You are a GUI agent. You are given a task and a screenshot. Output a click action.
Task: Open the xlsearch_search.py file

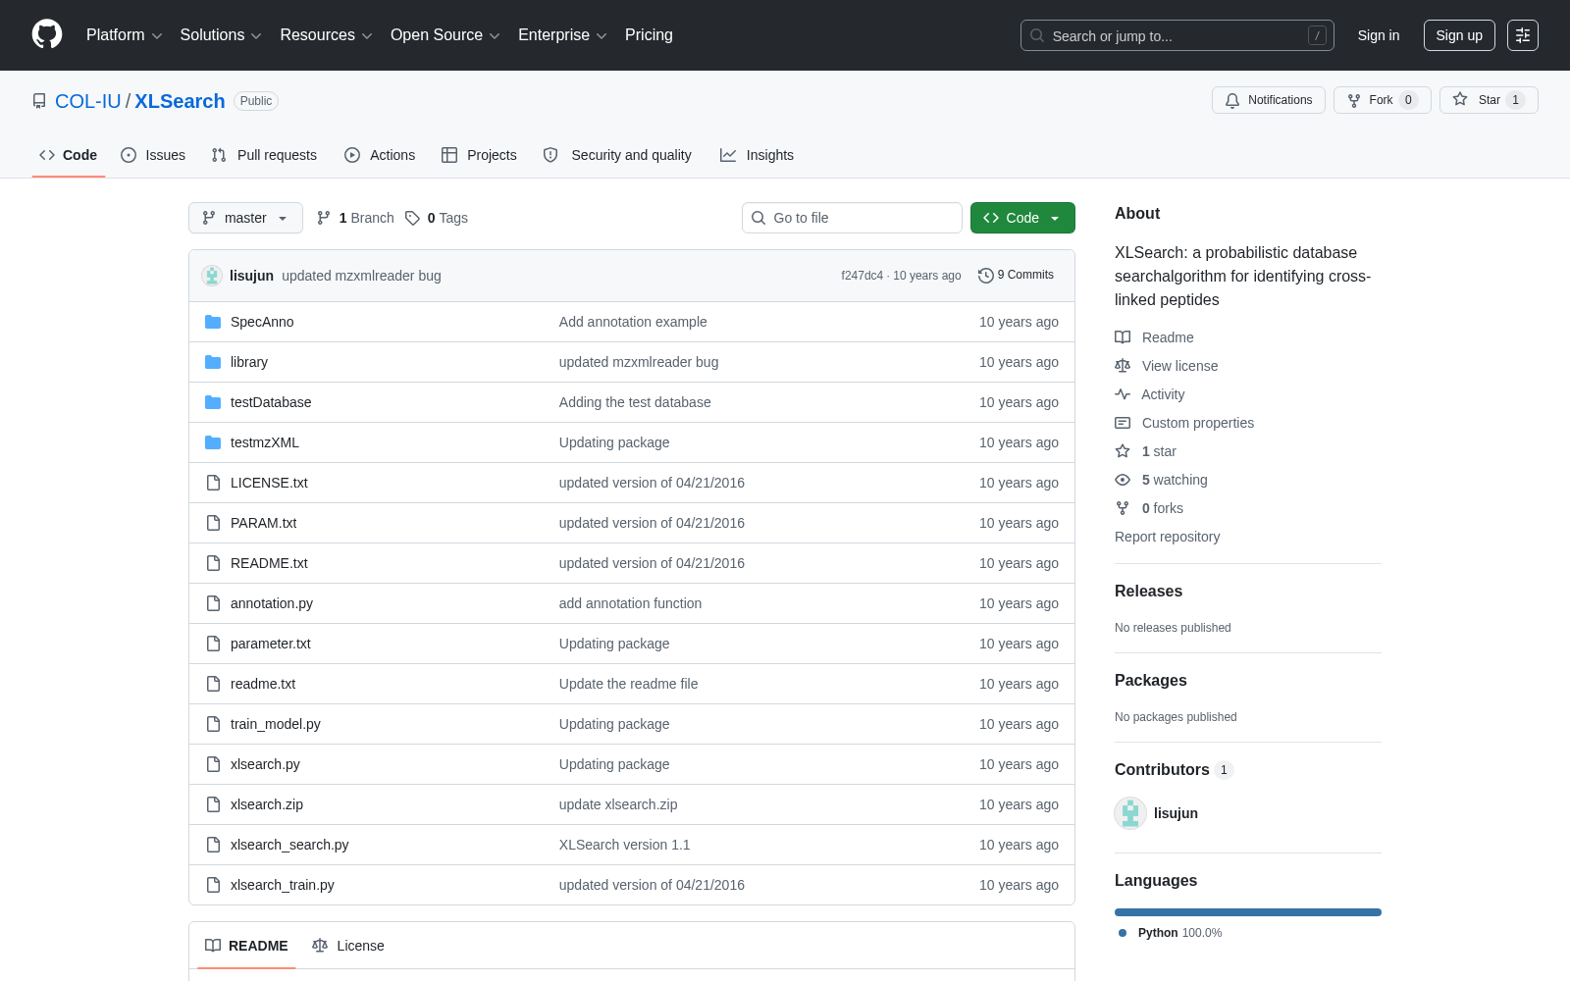coord(289,845)
